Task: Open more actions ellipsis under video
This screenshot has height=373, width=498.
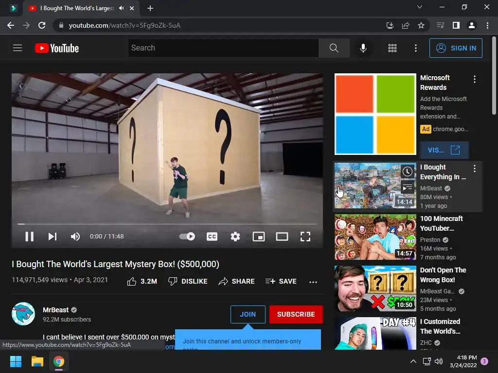Action: [313, 282]
